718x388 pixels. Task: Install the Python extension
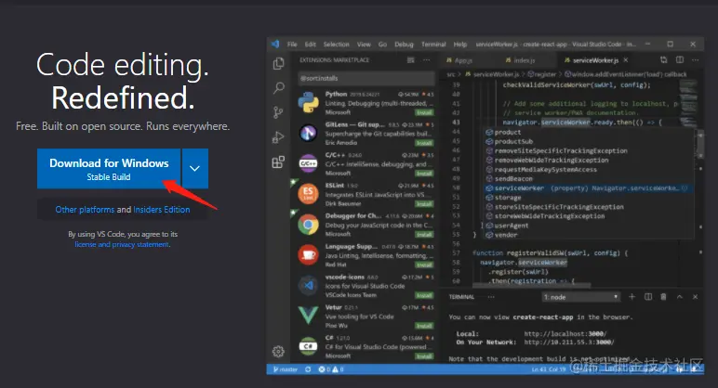pyautogui.click(x=424, y=112)
